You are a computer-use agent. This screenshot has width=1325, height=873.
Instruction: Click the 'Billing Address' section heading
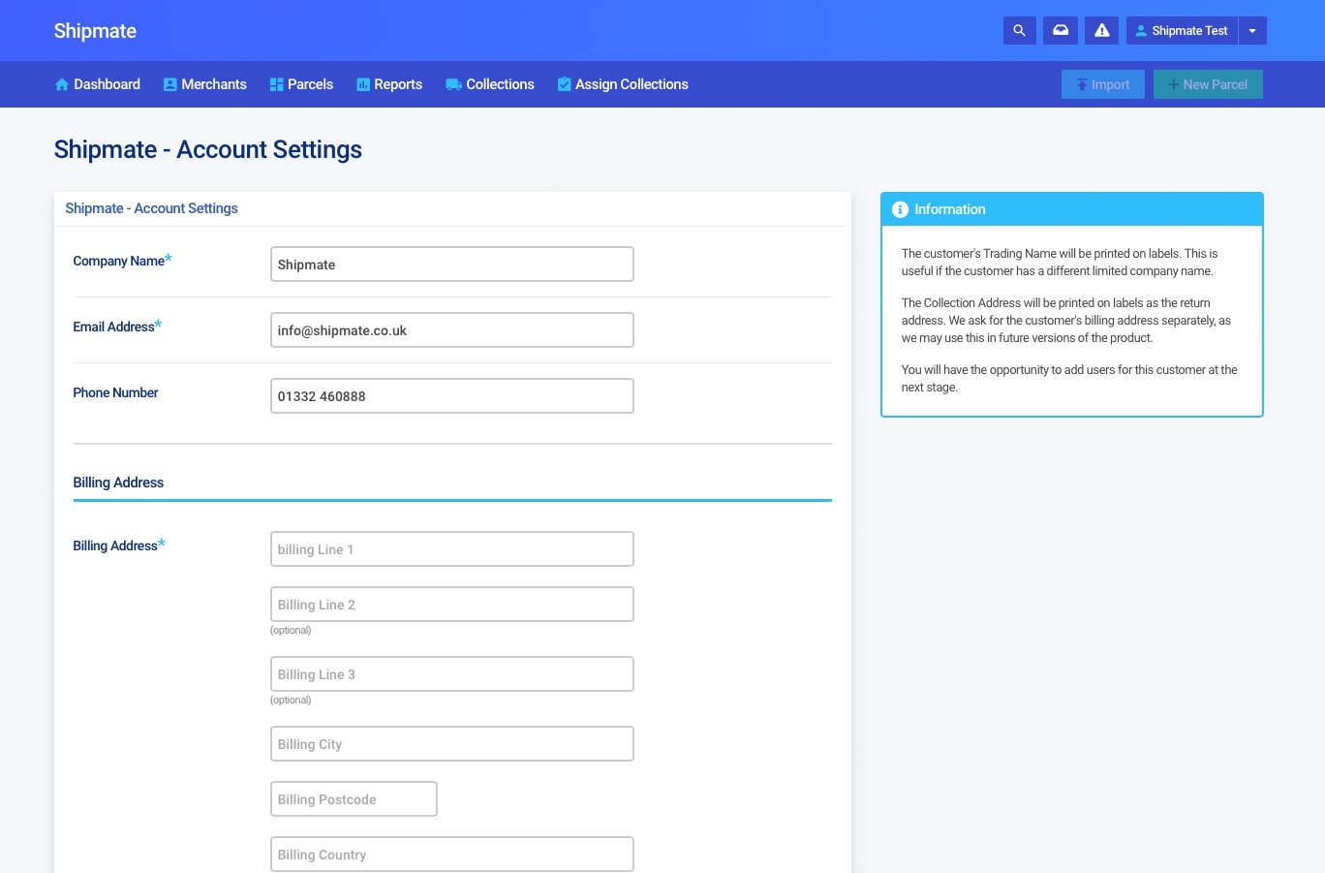[118, 483]
